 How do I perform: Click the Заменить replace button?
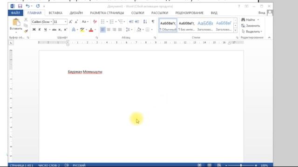click(251, 26)
